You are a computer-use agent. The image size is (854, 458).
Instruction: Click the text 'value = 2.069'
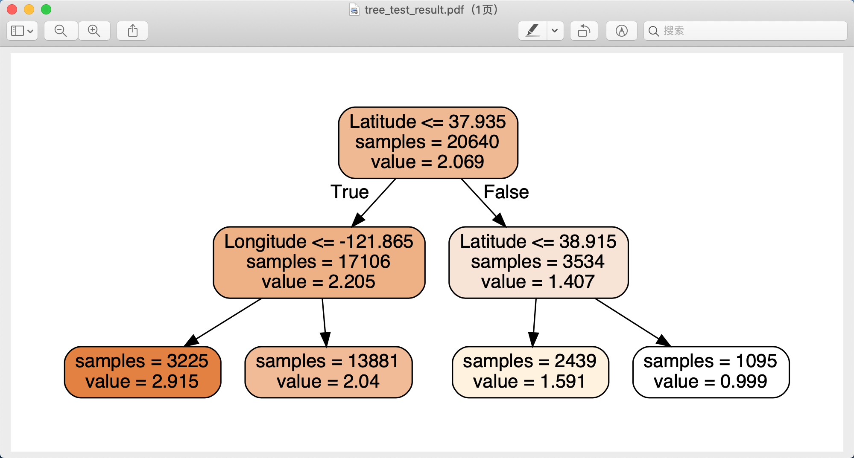coord(427,162)
